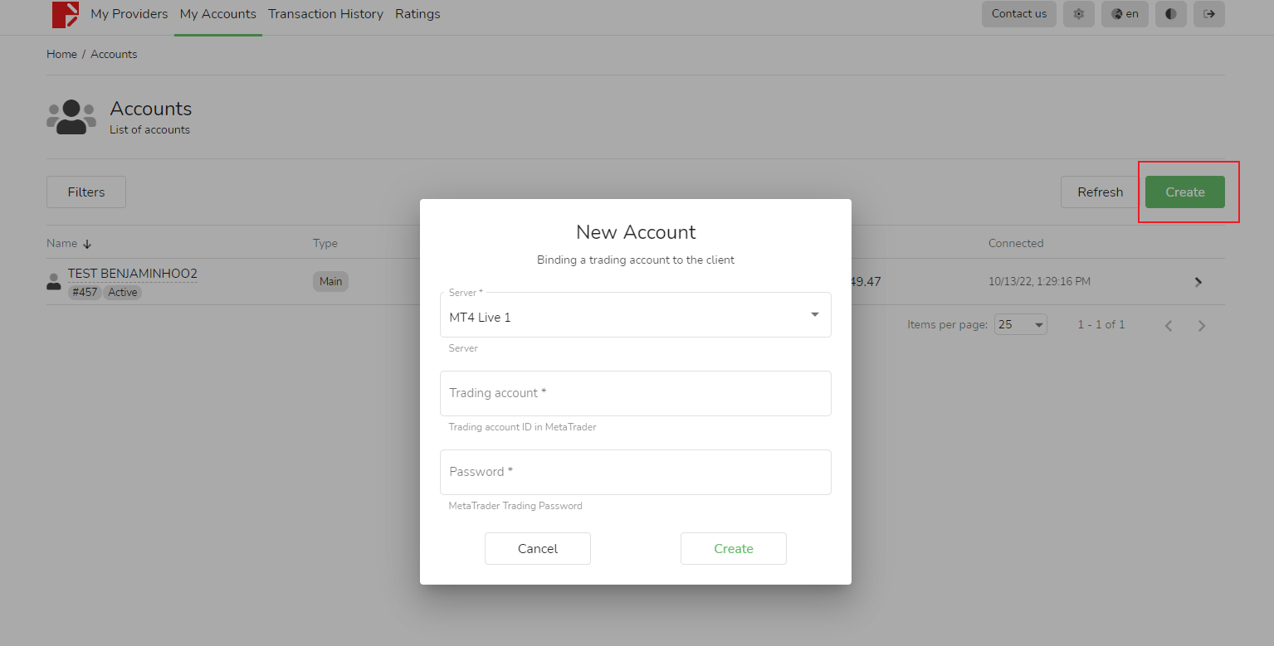Open account details with the row chevron

click(x=1198, y=282)
